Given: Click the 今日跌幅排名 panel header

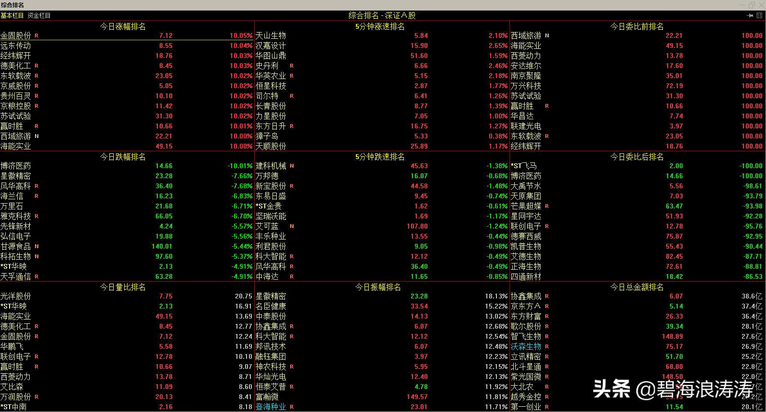Looking at the screenshot, I should click(x=123, y=157).
